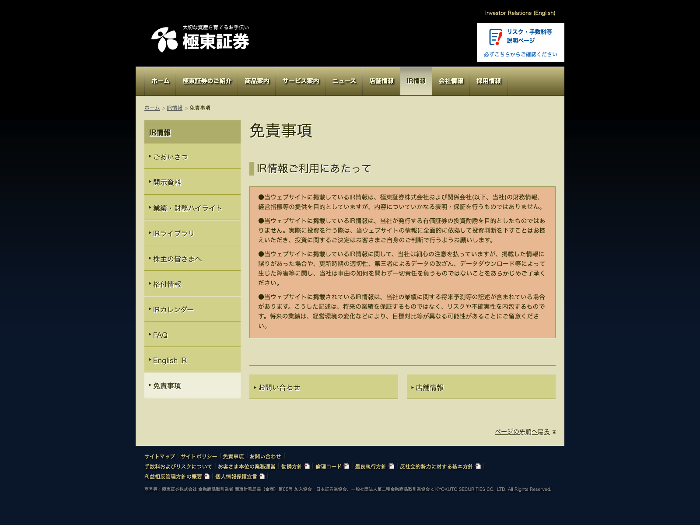This screenshot has height=525, width=700.
Task: Click PDF icon beside 倫理コード
Action: pos(346,466)
